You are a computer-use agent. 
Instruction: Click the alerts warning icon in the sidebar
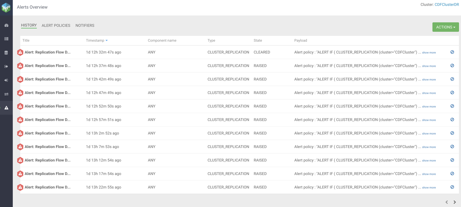[x=6, y=108]
